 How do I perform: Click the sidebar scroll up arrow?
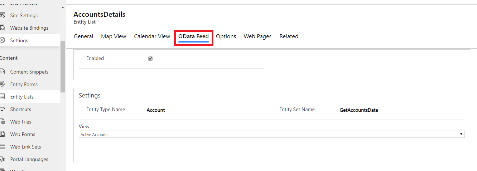63,8
